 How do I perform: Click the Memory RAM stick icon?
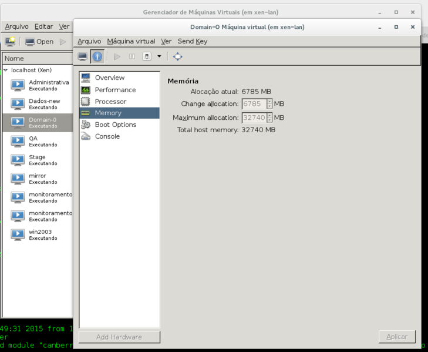point(86,113)
